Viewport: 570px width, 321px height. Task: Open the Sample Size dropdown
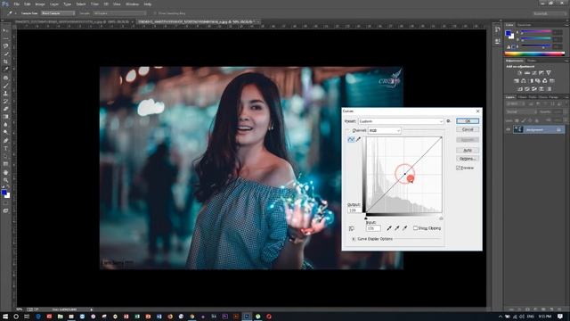click(57, 13)
